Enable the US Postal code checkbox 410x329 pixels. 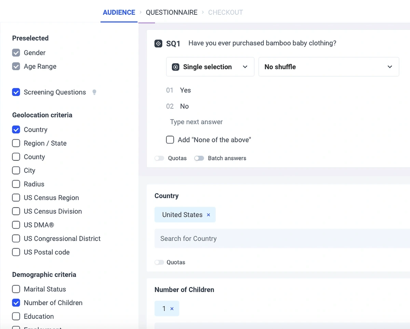(x=16, y=252)
